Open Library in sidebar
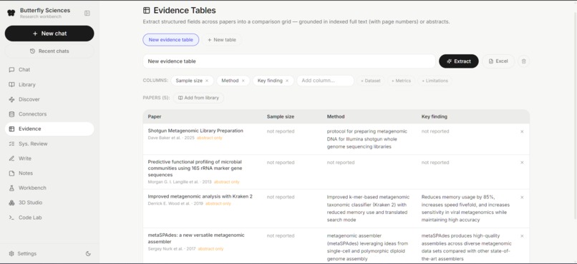577x264 pixels. click(x=49, y=84)
